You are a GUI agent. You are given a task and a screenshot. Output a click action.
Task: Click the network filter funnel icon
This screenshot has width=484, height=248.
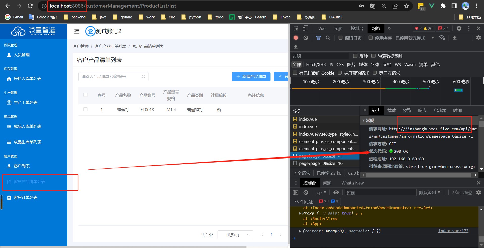pos(318,38)
